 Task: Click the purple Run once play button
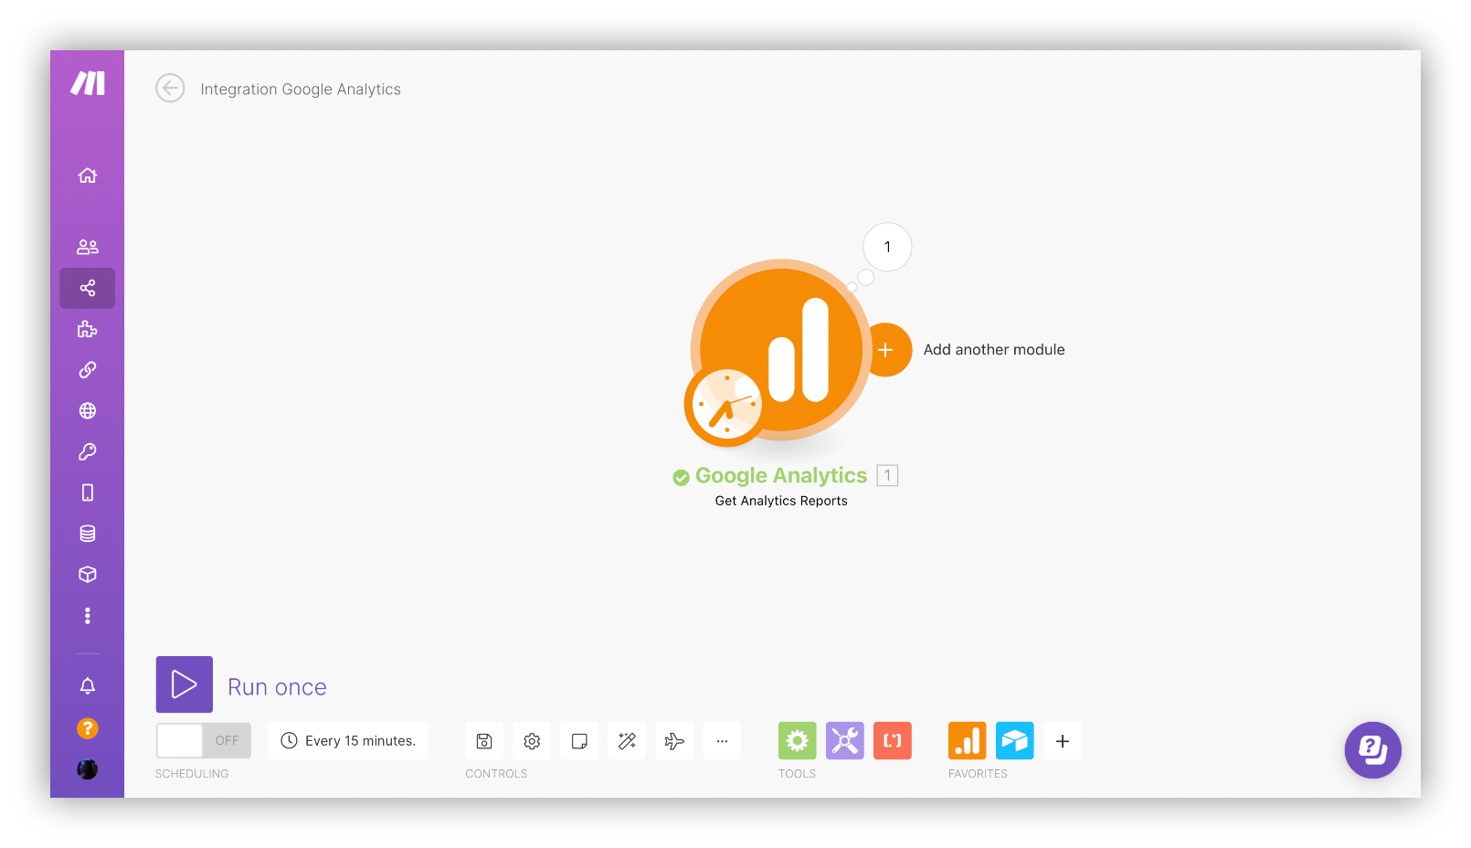click(185, 684)
